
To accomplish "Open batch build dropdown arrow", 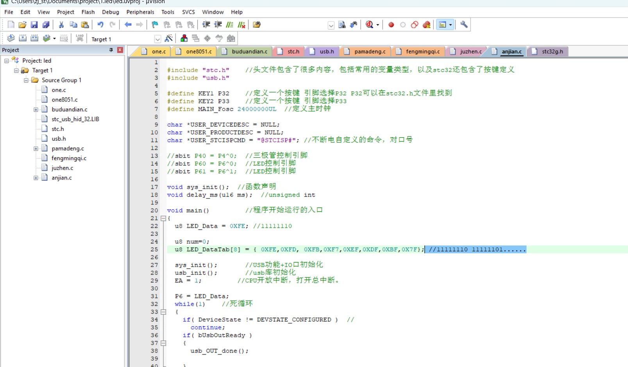I will (x=54, y=39).
